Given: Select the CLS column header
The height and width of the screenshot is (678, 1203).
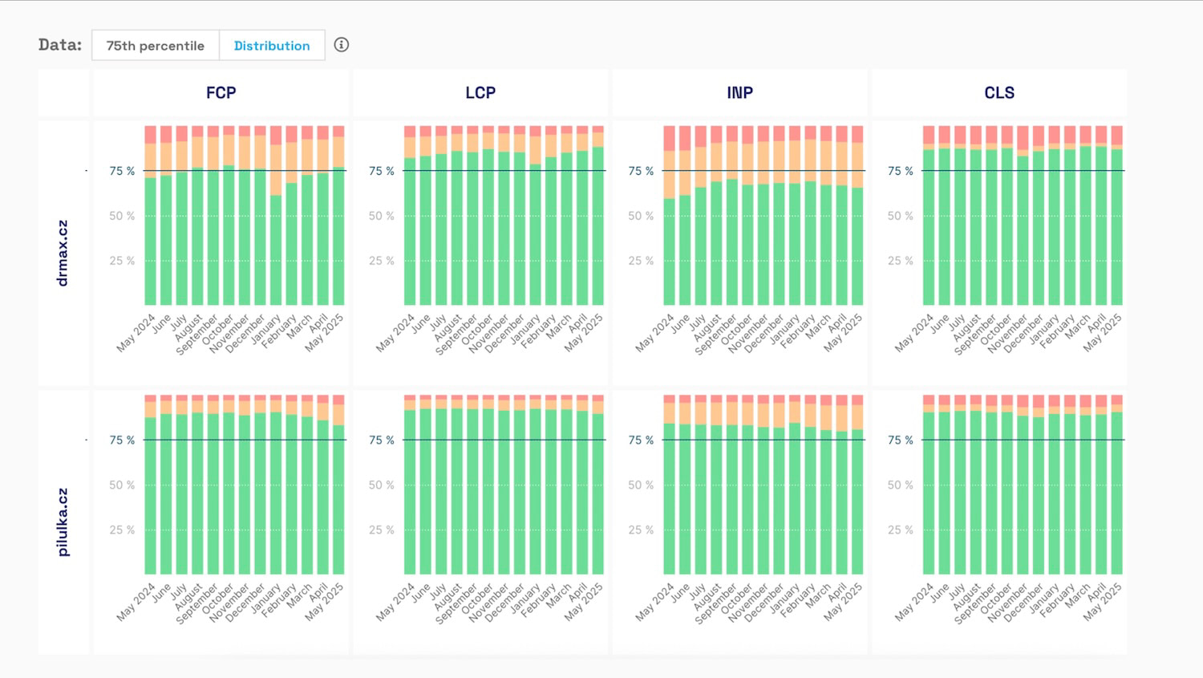Looking at the screenshot, I should click(x=999, y=93).
